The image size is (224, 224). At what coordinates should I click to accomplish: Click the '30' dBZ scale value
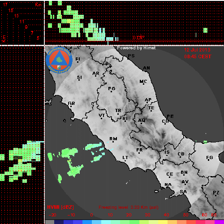pos(147,215)
